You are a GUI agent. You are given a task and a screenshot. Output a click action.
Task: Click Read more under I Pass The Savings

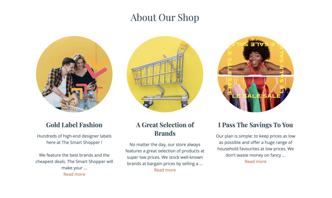click(255, 161)
